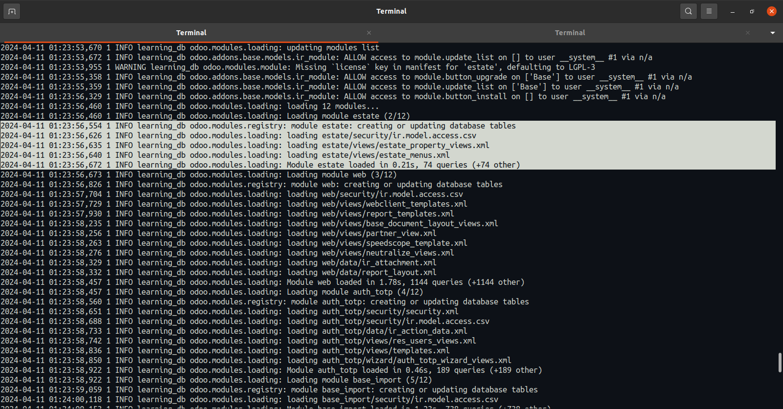Click line loading web/data/report_layout.xml
This screenshot has height=409, width=783.
pyautogui.click(x=219, y=272)
